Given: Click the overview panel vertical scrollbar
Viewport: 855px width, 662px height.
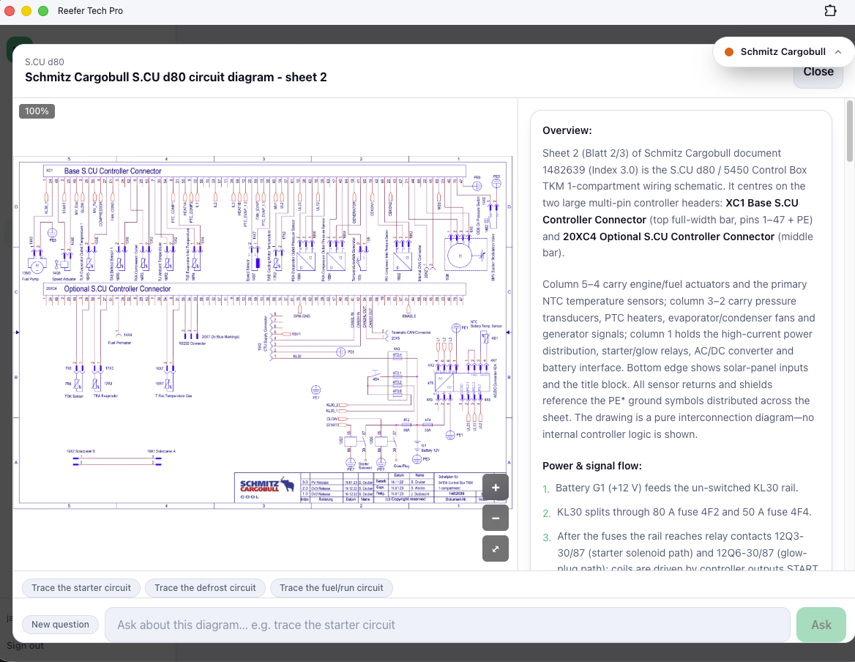Looking at the screenshot, I should (850, 131).
